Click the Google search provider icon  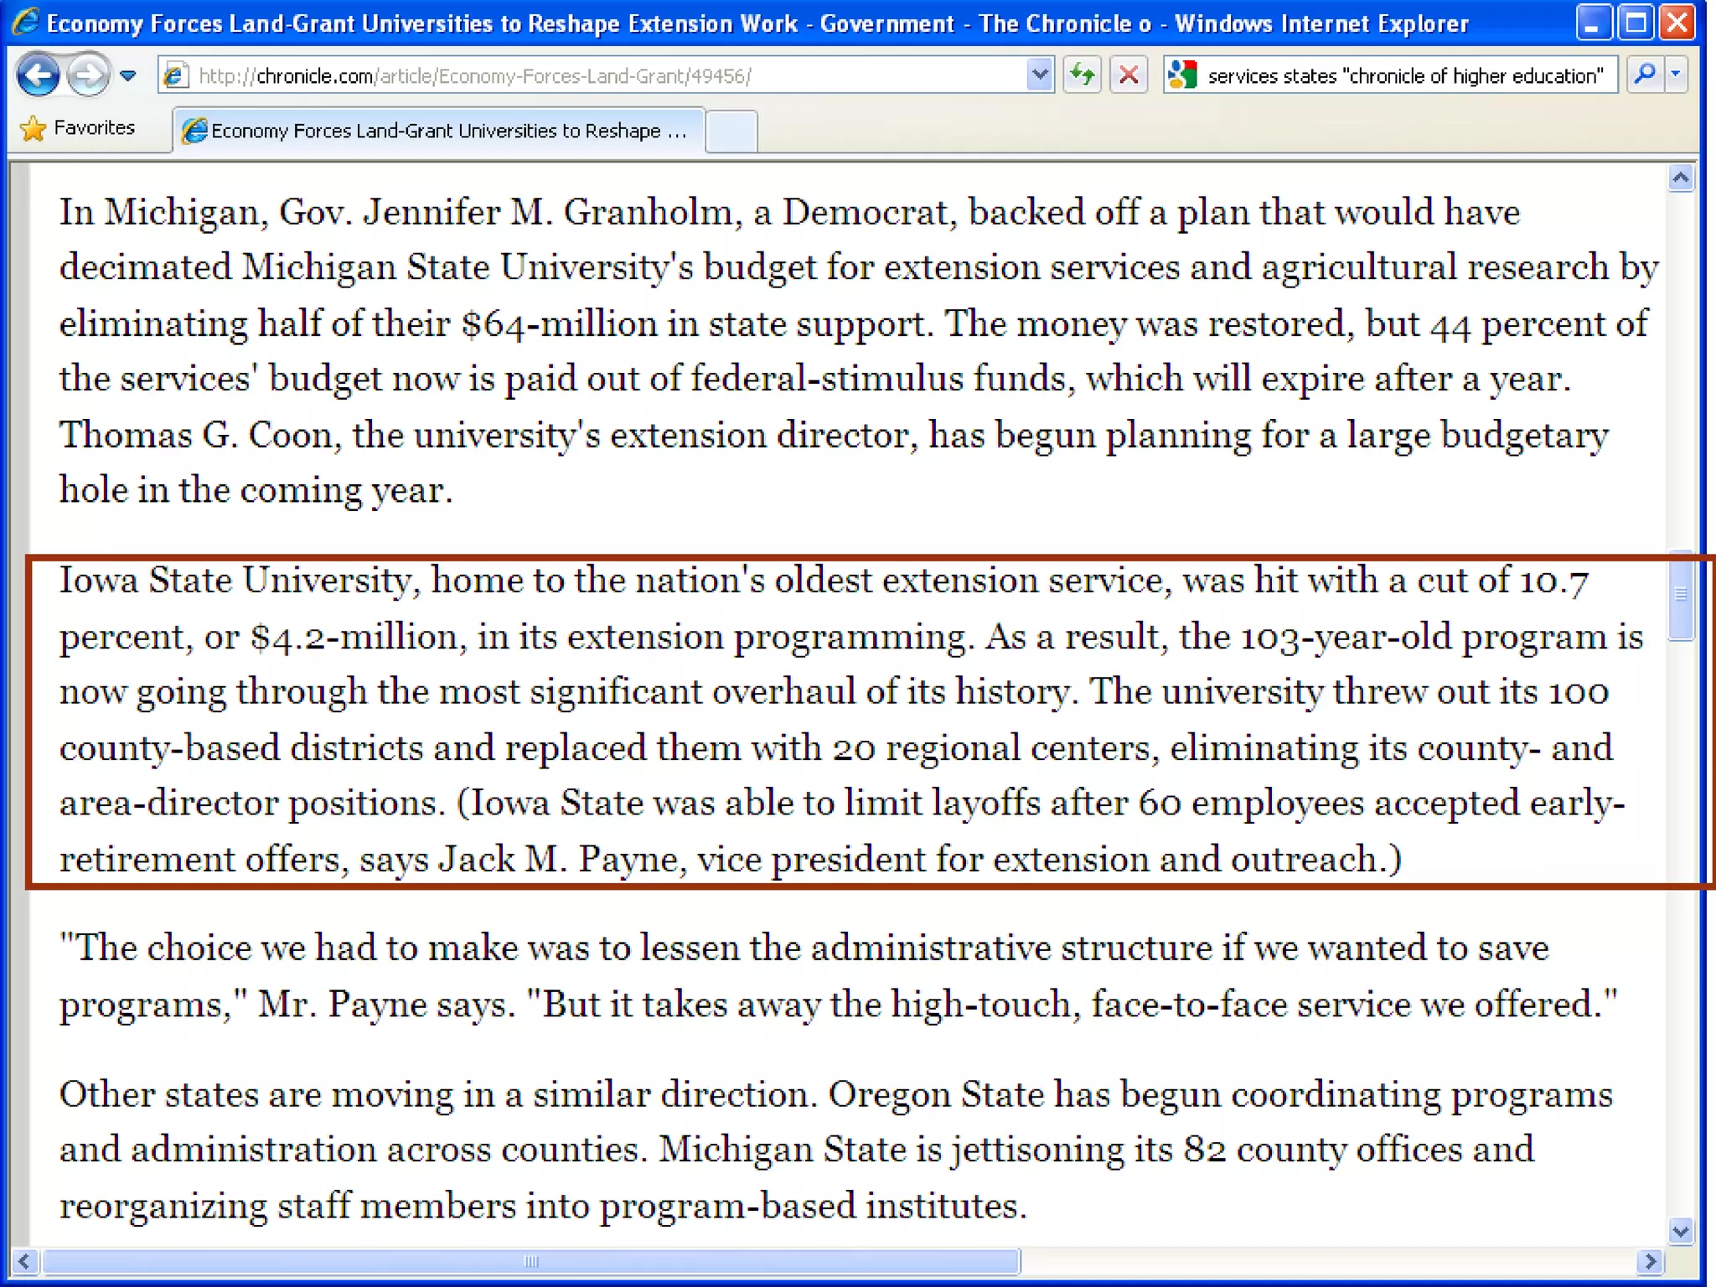click(x=1182, y=75)
